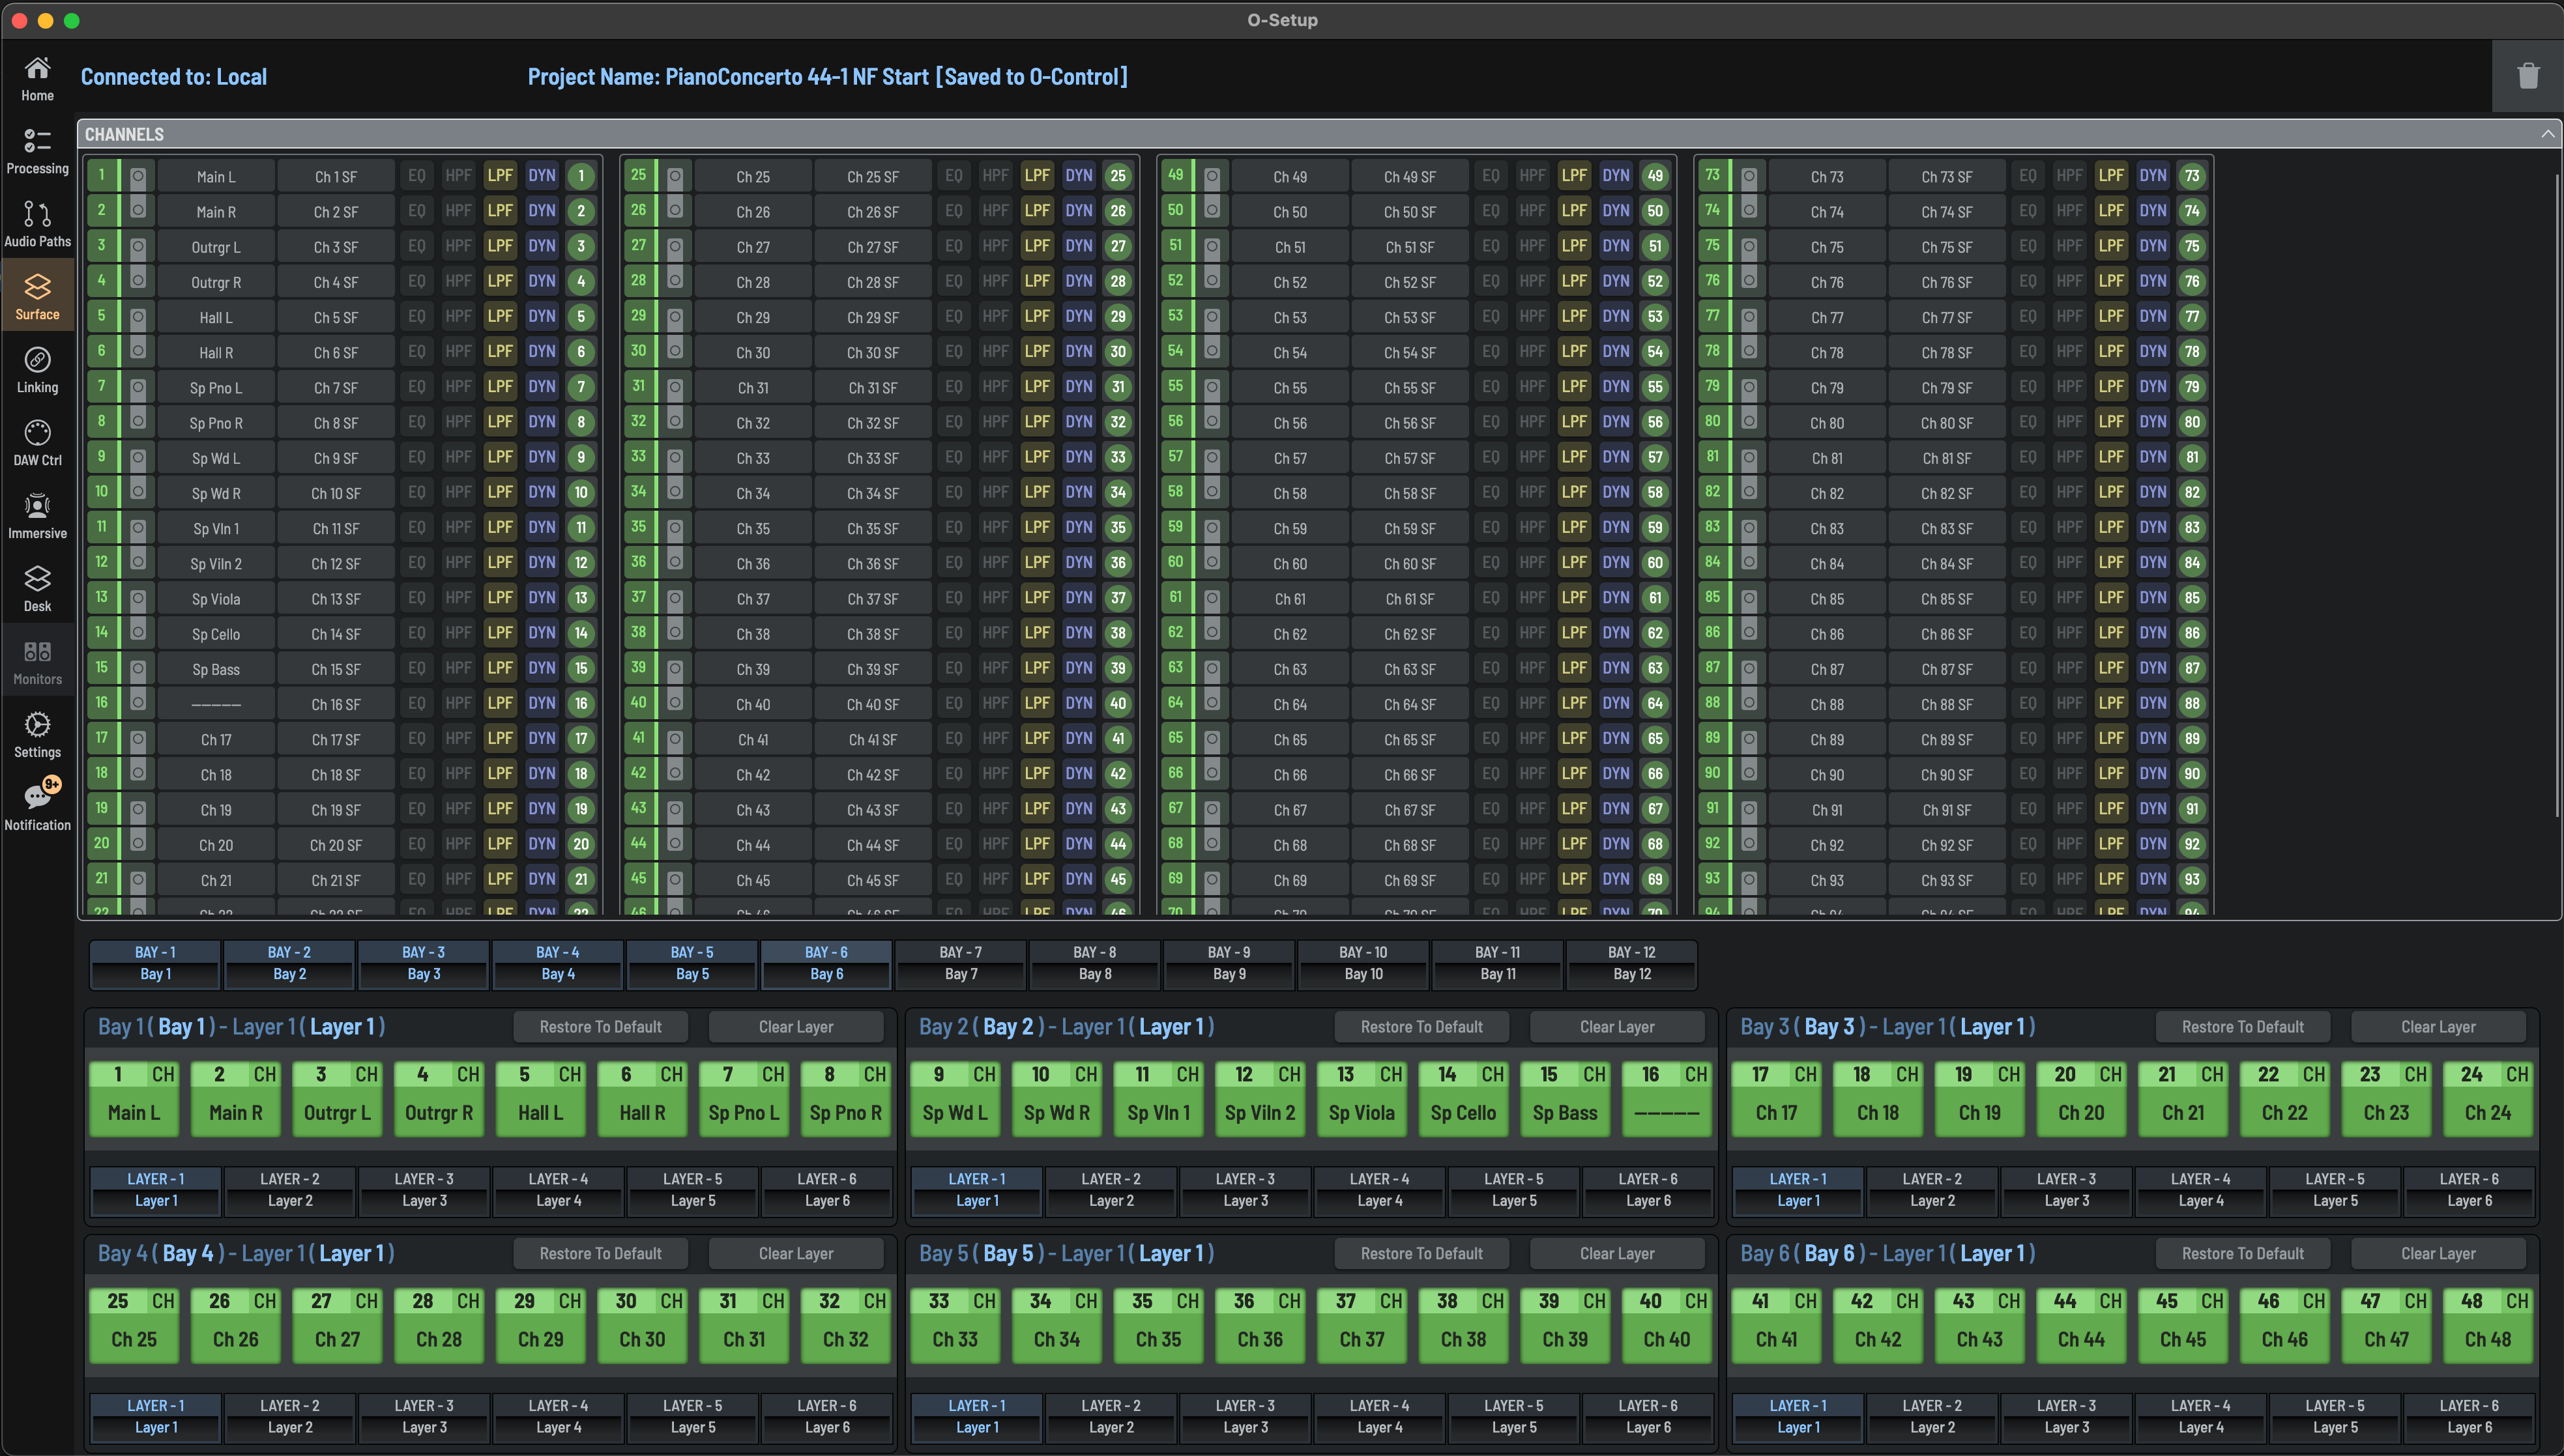Viewport: 2564px width, 1456px height.
Task: Select the BAY - 12 tab
Action: pos(1633,964)
